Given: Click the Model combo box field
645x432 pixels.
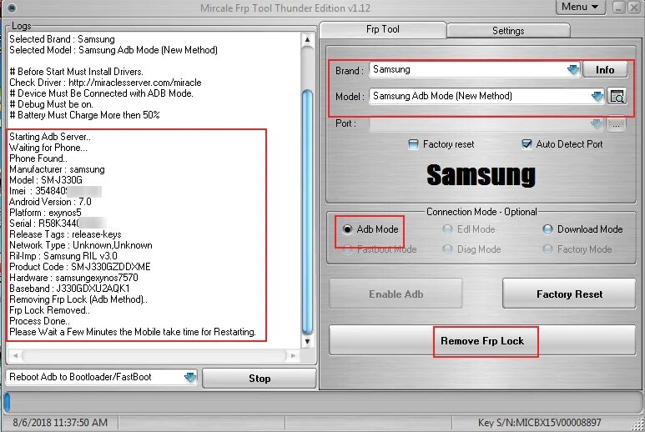Looking at the screenshot, I should click(x=486, y=96).
